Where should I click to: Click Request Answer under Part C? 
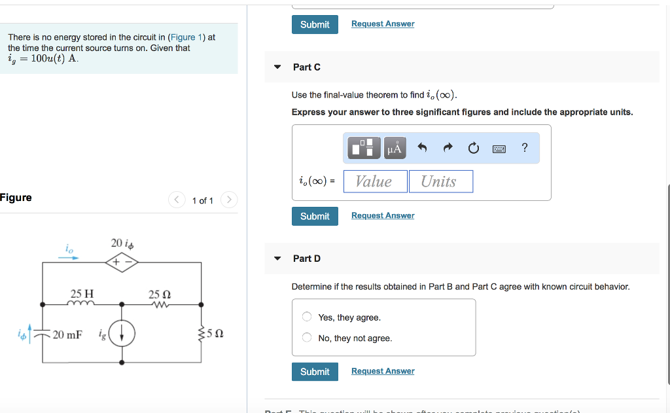click(x=382, y=215)
